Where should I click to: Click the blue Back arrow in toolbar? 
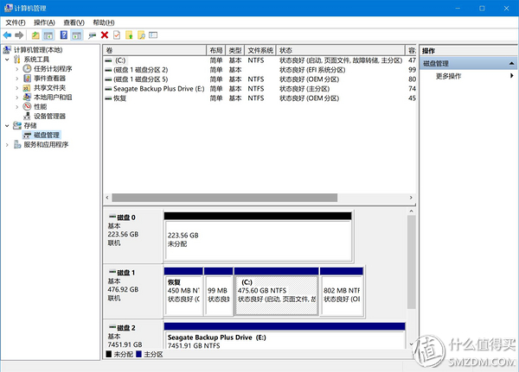[x=7, y=35]
